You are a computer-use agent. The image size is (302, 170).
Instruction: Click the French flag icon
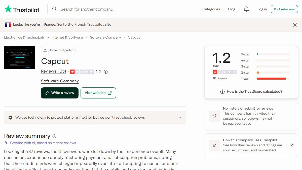coord(8,25)
